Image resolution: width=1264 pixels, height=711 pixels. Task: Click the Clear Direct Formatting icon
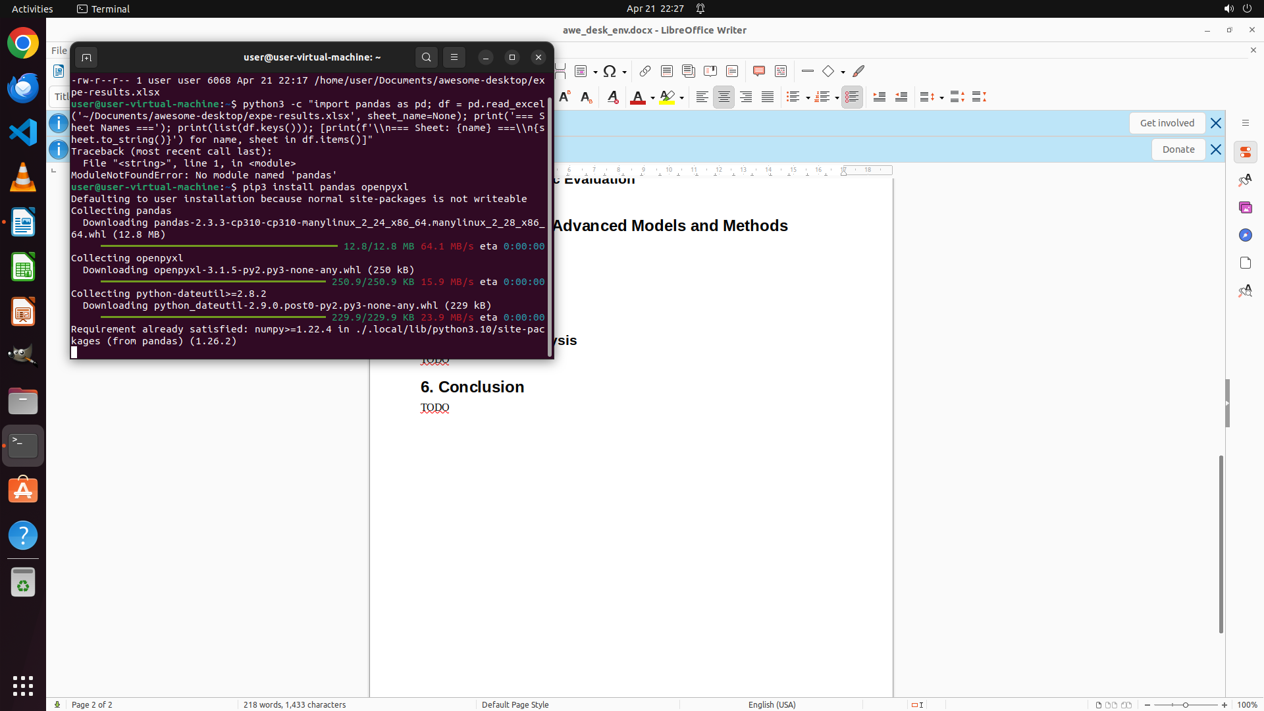612,97
